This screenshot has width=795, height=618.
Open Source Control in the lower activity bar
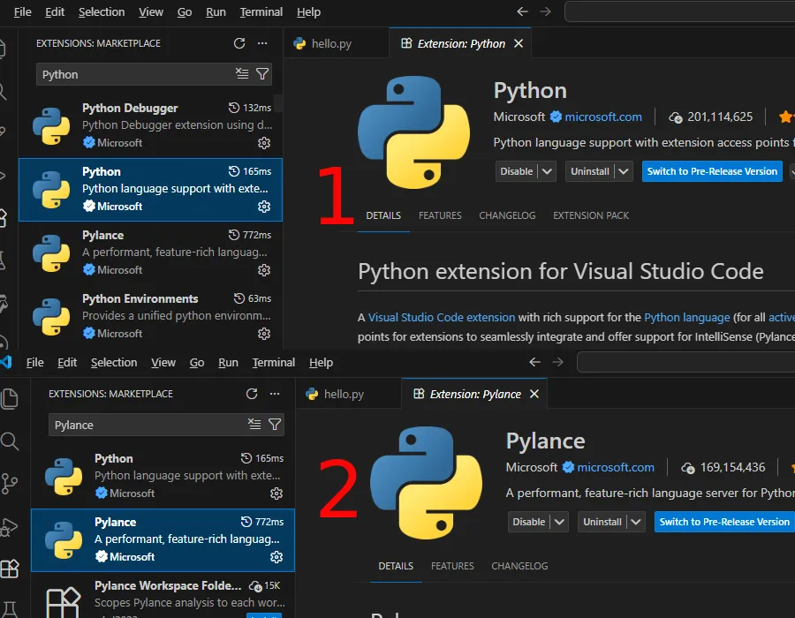[10, 483]
